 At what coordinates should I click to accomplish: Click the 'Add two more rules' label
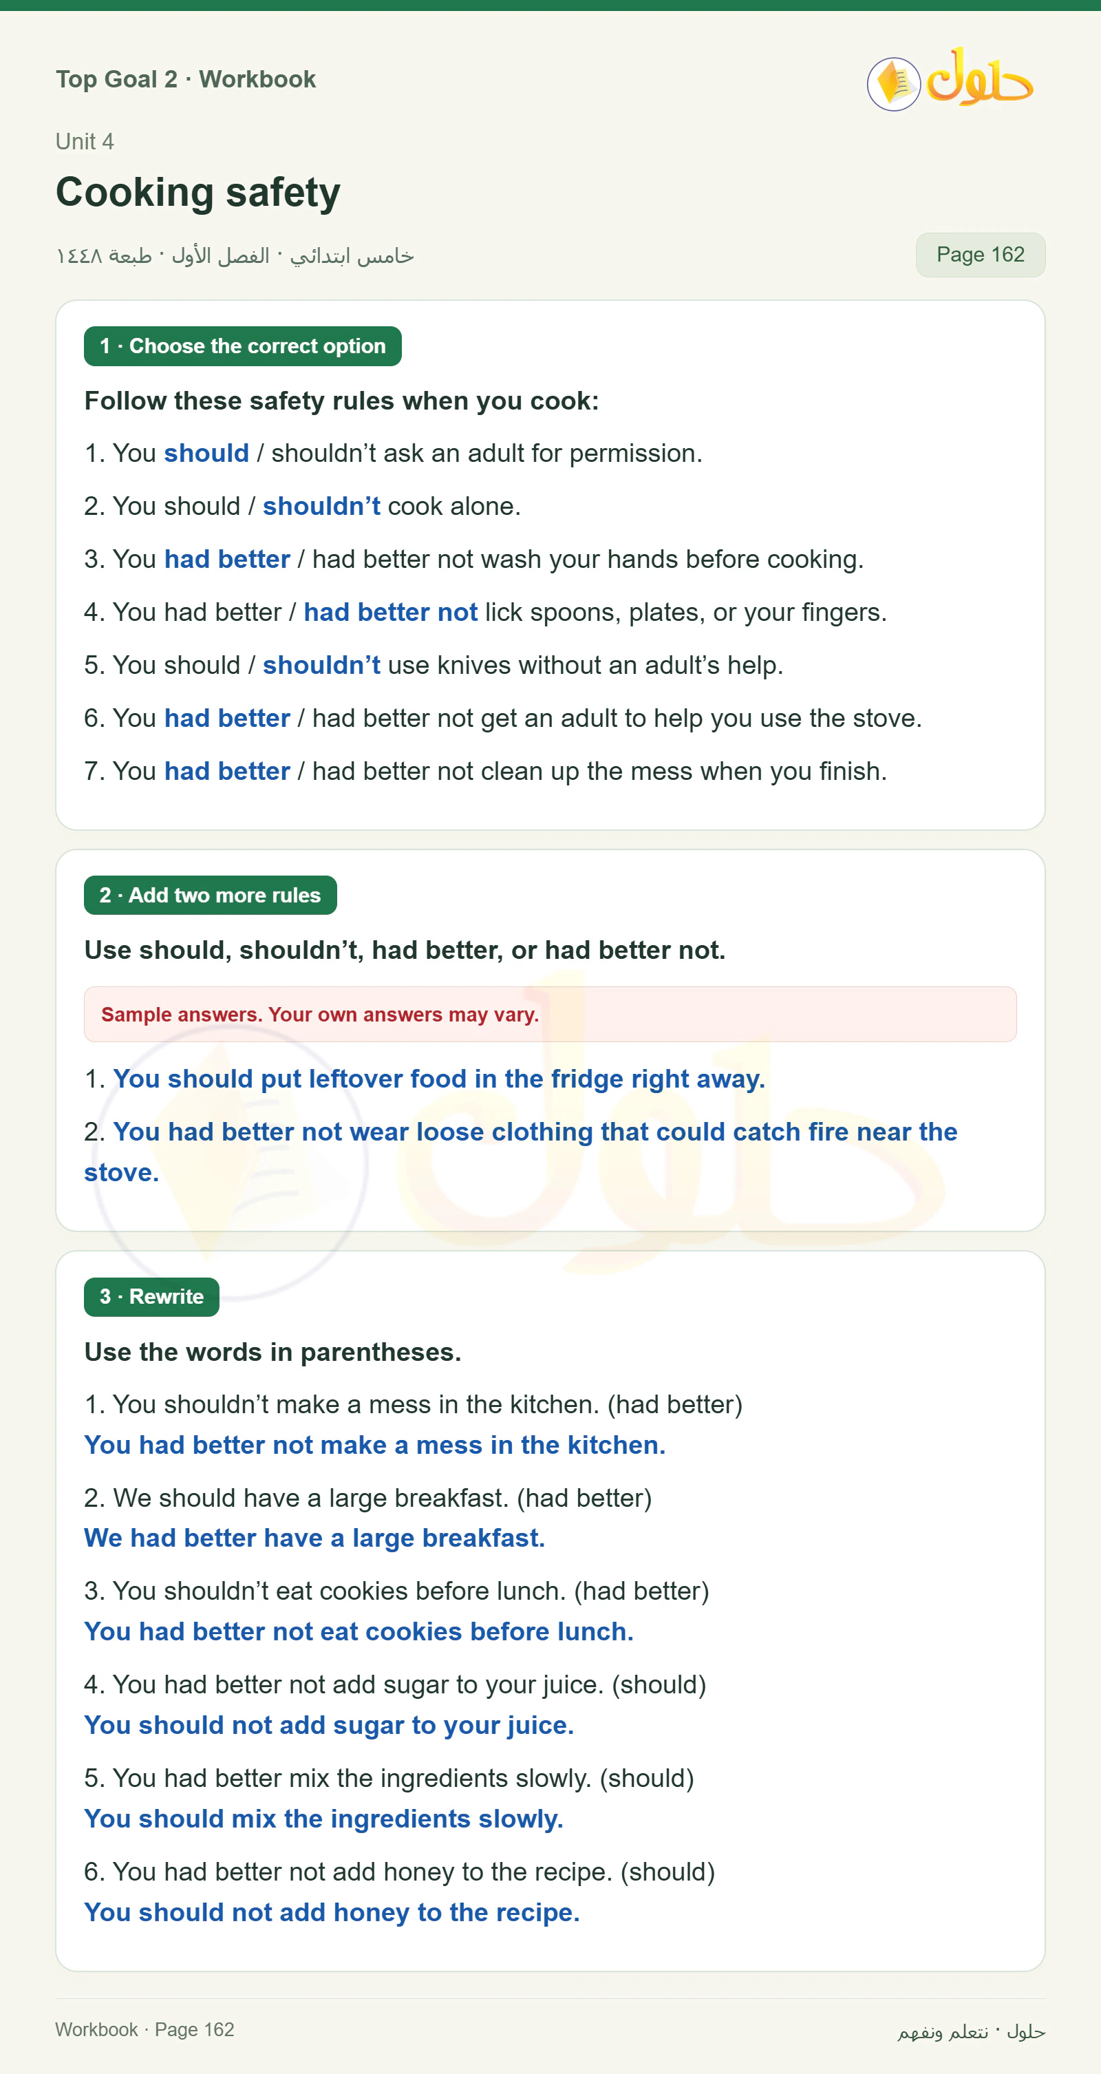coord(210,896)
